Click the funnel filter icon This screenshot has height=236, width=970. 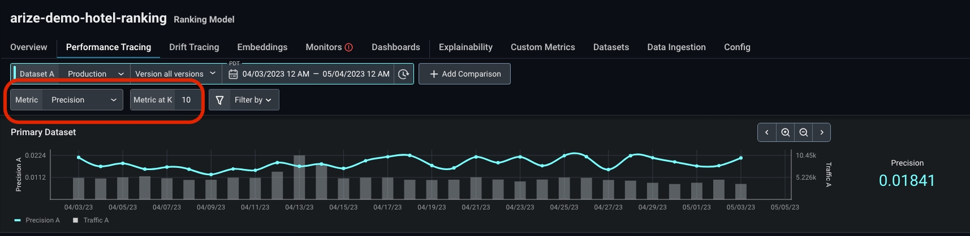coord(219,100)
